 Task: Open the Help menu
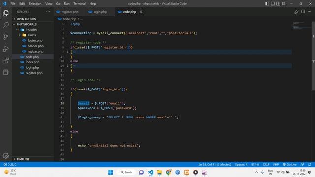(x=93, y=3)
